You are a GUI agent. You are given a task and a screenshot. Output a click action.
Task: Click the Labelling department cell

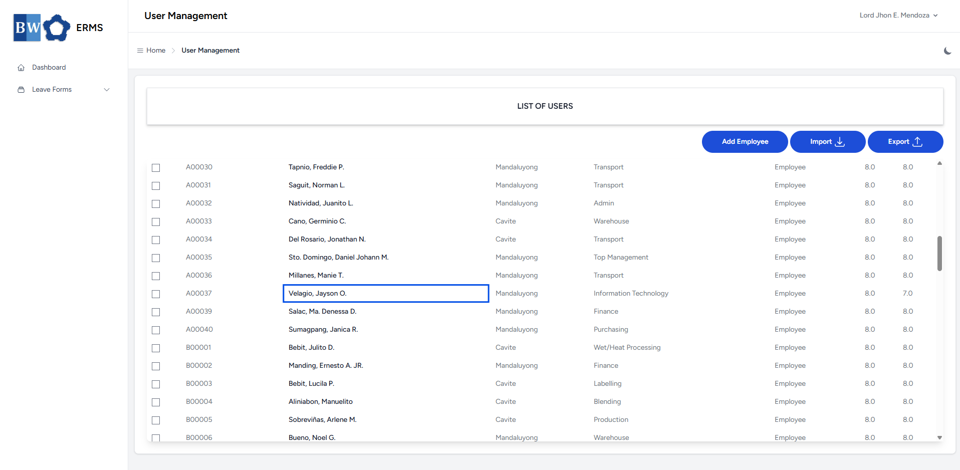607,384
